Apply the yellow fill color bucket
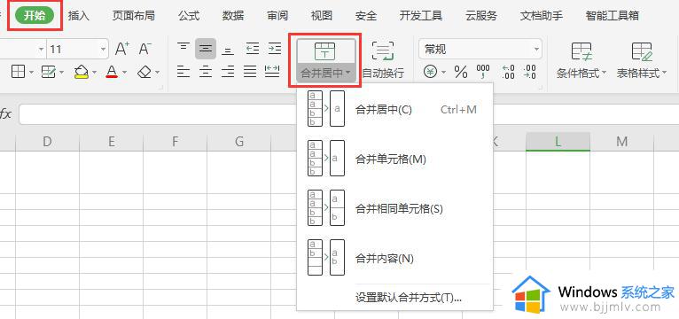The height and width of the screenshot is (319, 679). coord(81,72)
